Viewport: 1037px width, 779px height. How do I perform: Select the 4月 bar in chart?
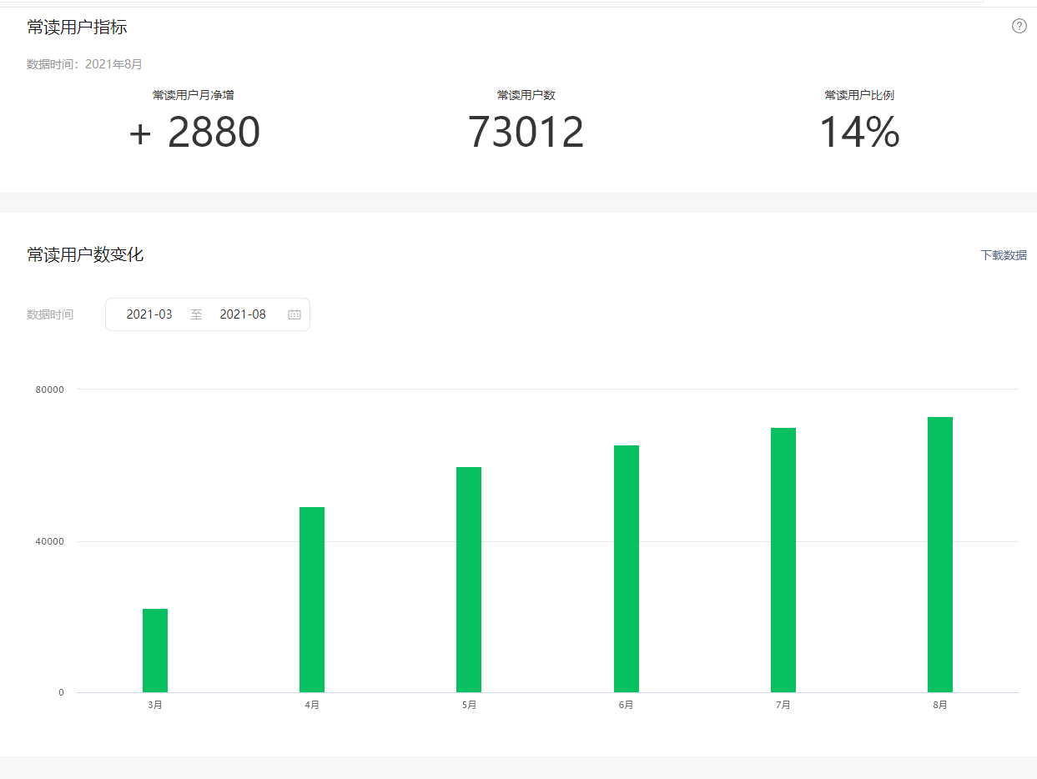click(312, 600)
